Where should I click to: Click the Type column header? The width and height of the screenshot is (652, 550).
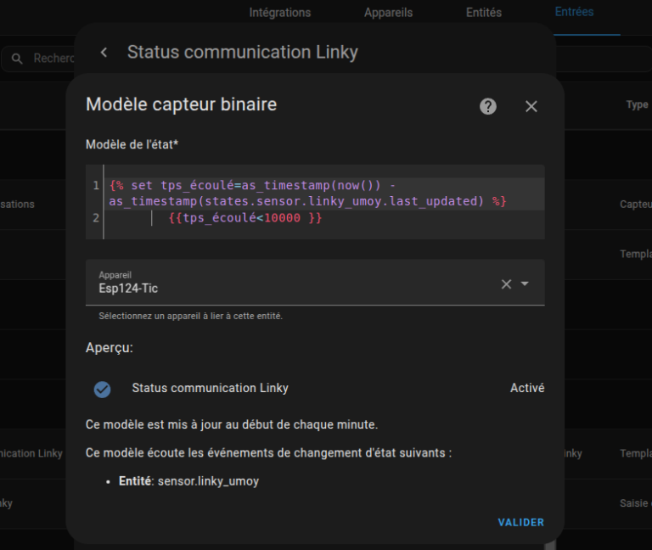click(x=637, y=105)
